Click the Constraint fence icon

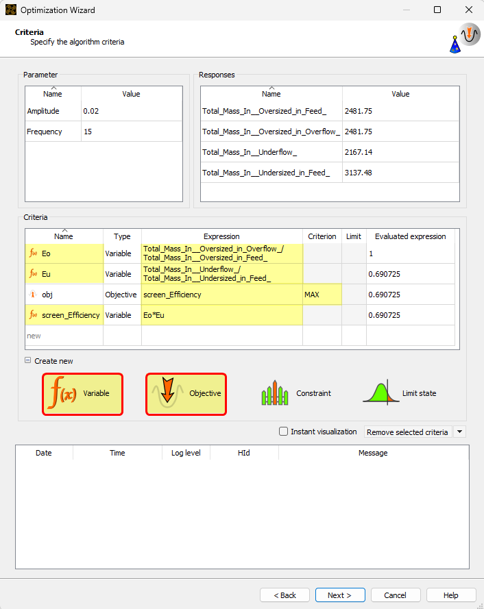point(275,393)
